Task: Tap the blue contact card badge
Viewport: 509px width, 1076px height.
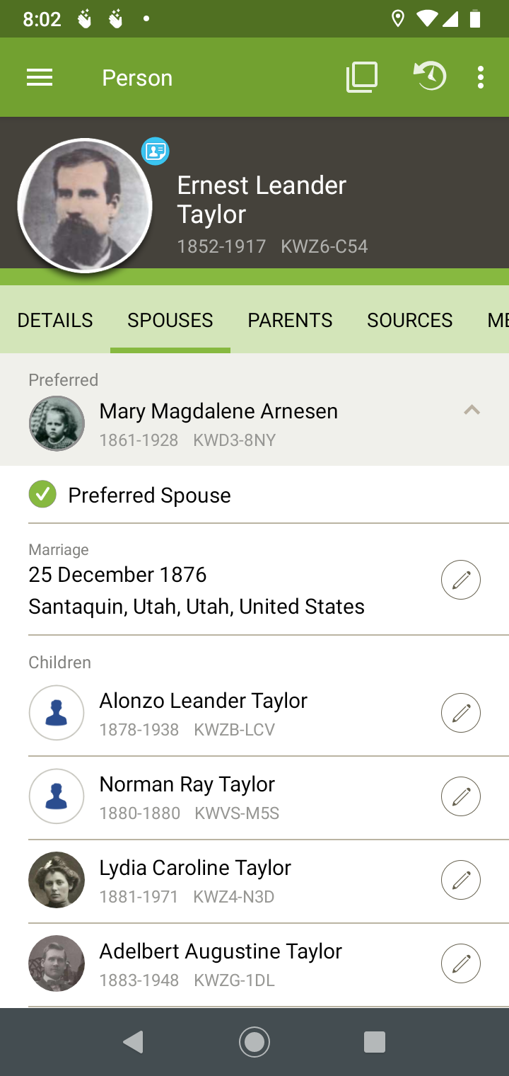Action: [156, 151]
